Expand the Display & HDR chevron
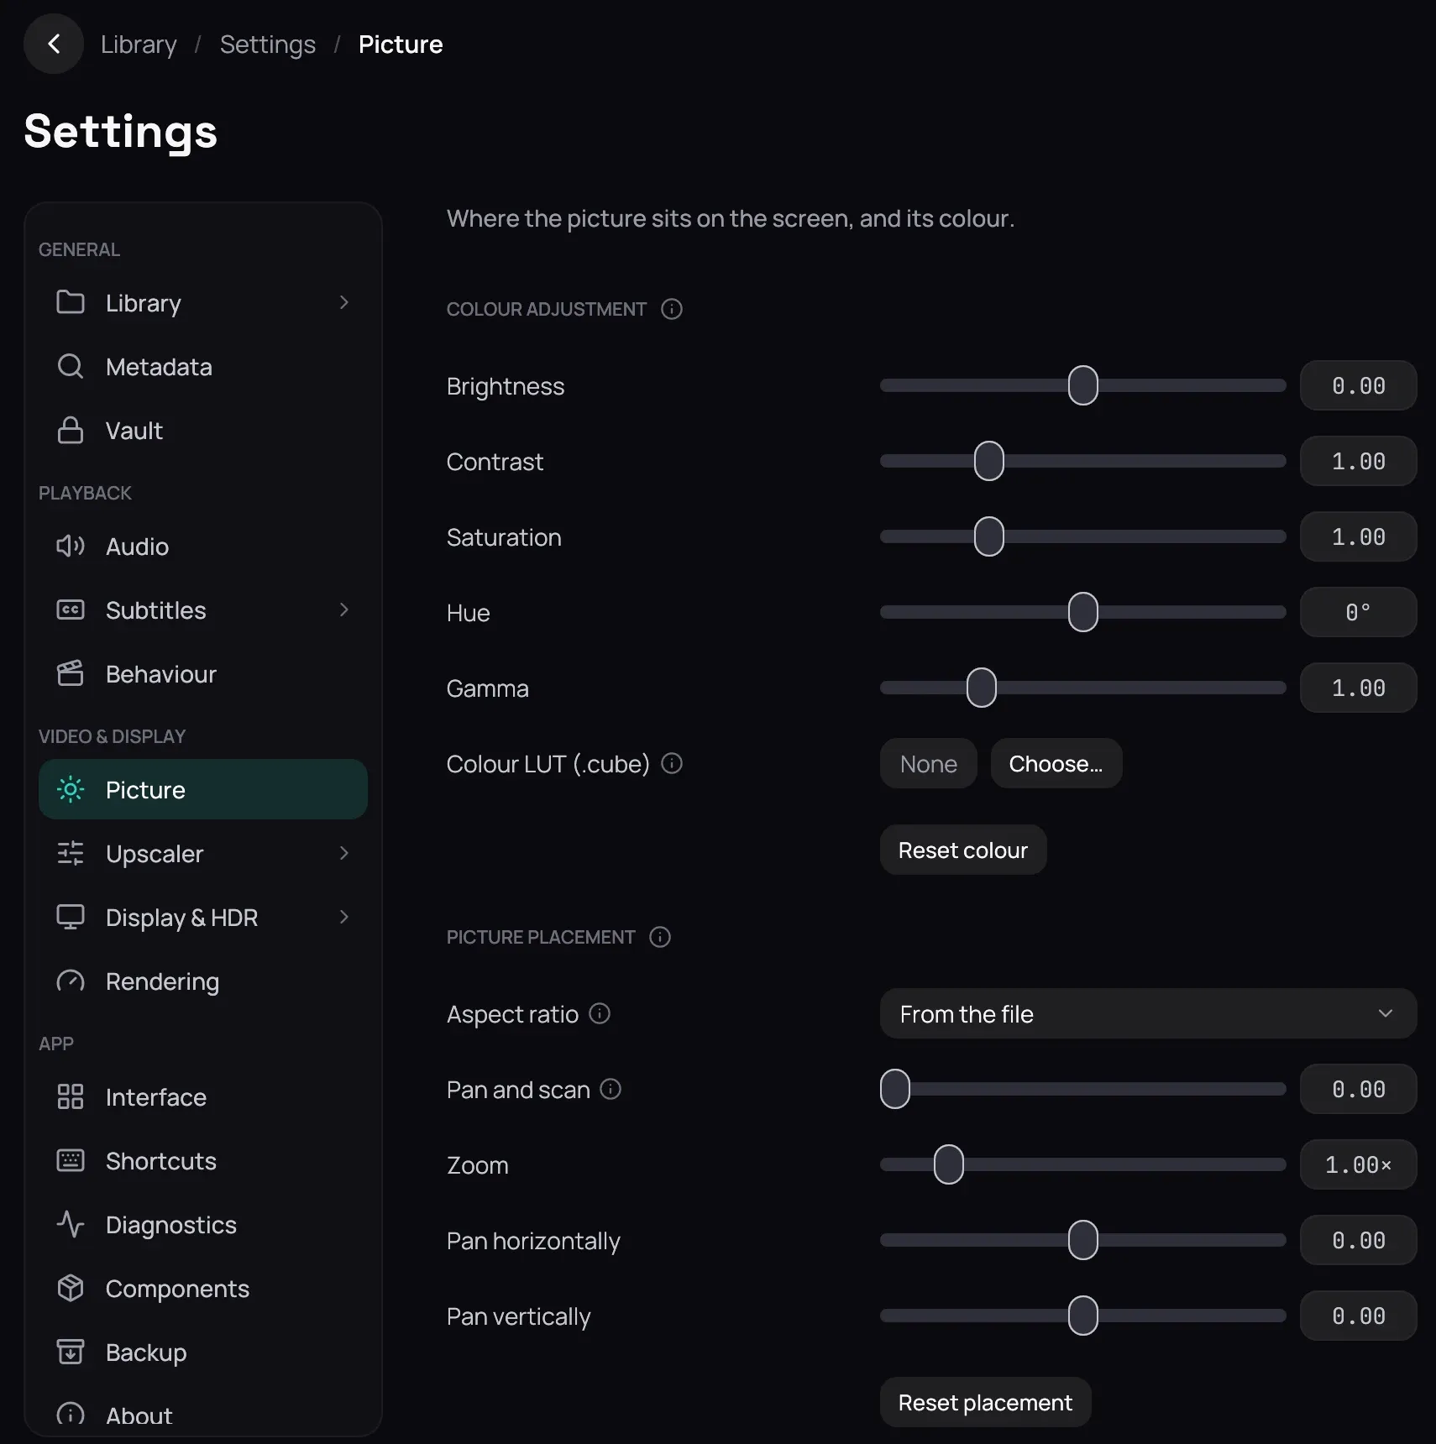This screenshot has width=1436, height=1444. click(343, 917)
